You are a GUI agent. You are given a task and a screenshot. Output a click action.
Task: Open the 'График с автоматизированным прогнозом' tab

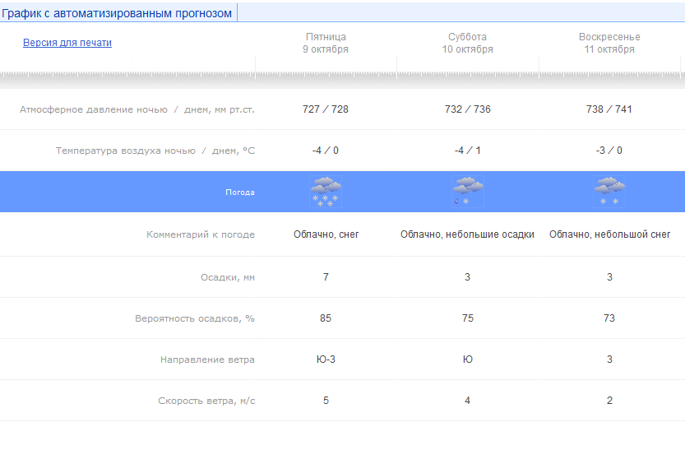pos(118,13)
